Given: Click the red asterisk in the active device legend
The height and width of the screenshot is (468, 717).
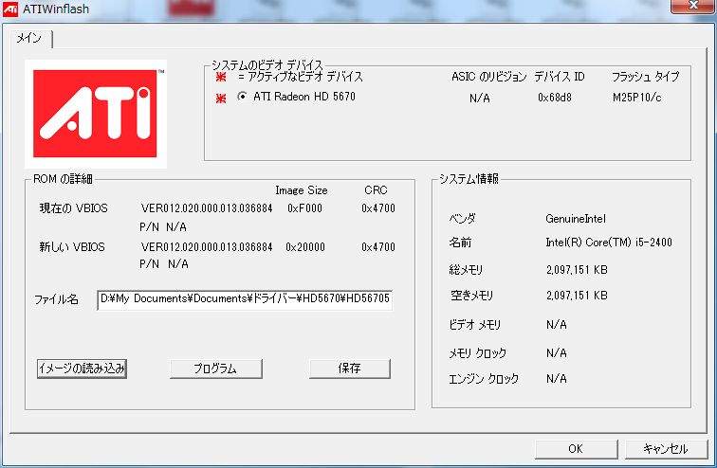Looking at the screenshot, I should pos(221,77).
